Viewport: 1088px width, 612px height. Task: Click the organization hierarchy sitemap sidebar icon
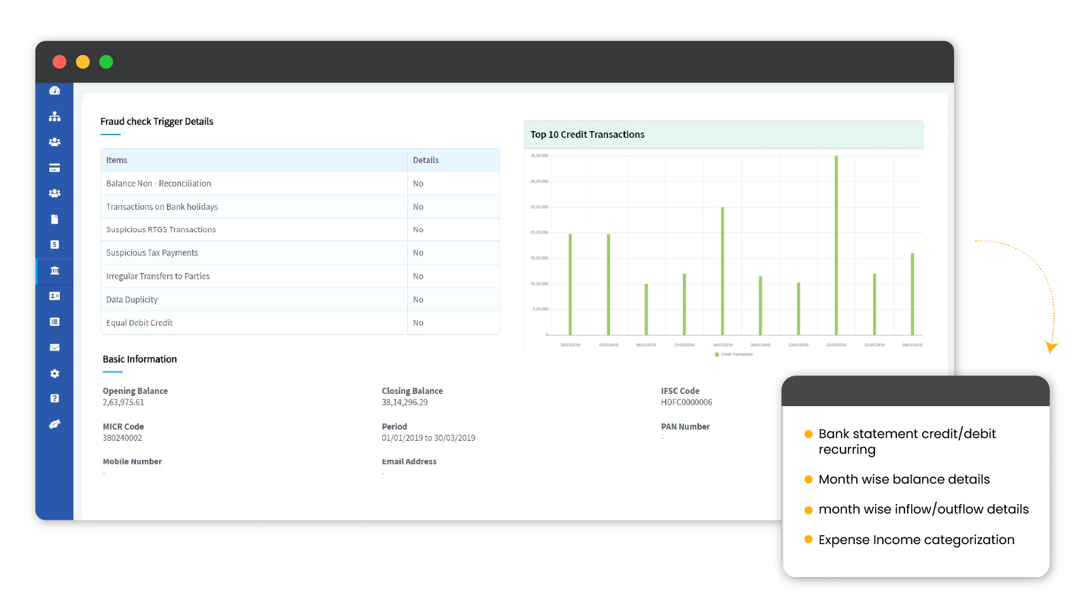click(x=54, y=116)
